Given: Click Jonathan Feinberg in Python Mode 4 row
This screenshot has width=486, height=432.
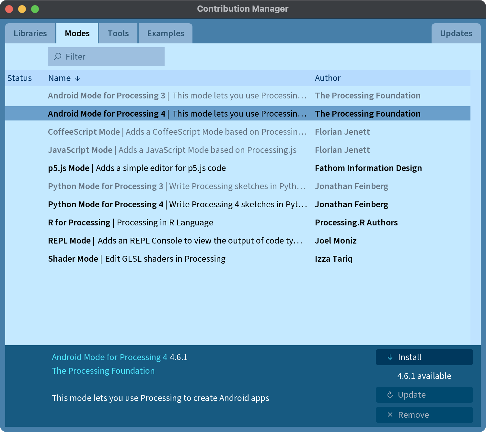Looking at the screenshot, I should pyautogui.click(x=352, y=204).
